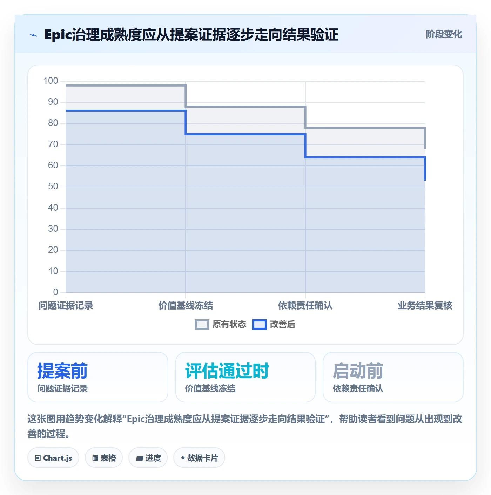This screenshot has width=491, height=495.
Task: Click the table grid icon in 表格 tag
Action: 95,458
